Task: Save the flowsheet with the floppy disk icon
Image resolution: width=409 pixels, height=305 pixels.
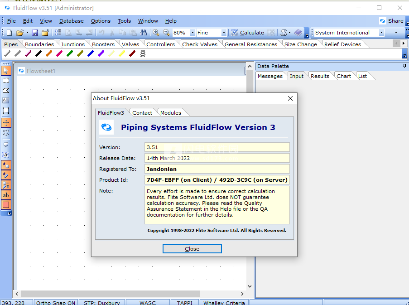Action: [35, 33]
